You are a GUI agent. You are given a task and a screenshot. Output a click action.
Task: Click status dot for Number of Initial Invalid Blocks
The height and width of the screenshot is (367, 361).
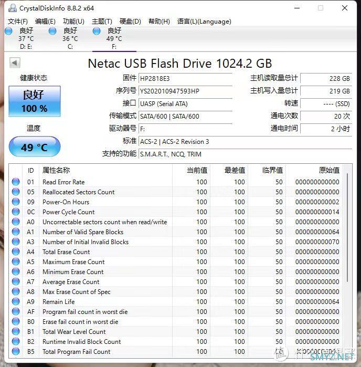pyautogui.click(x=16, y=242)
